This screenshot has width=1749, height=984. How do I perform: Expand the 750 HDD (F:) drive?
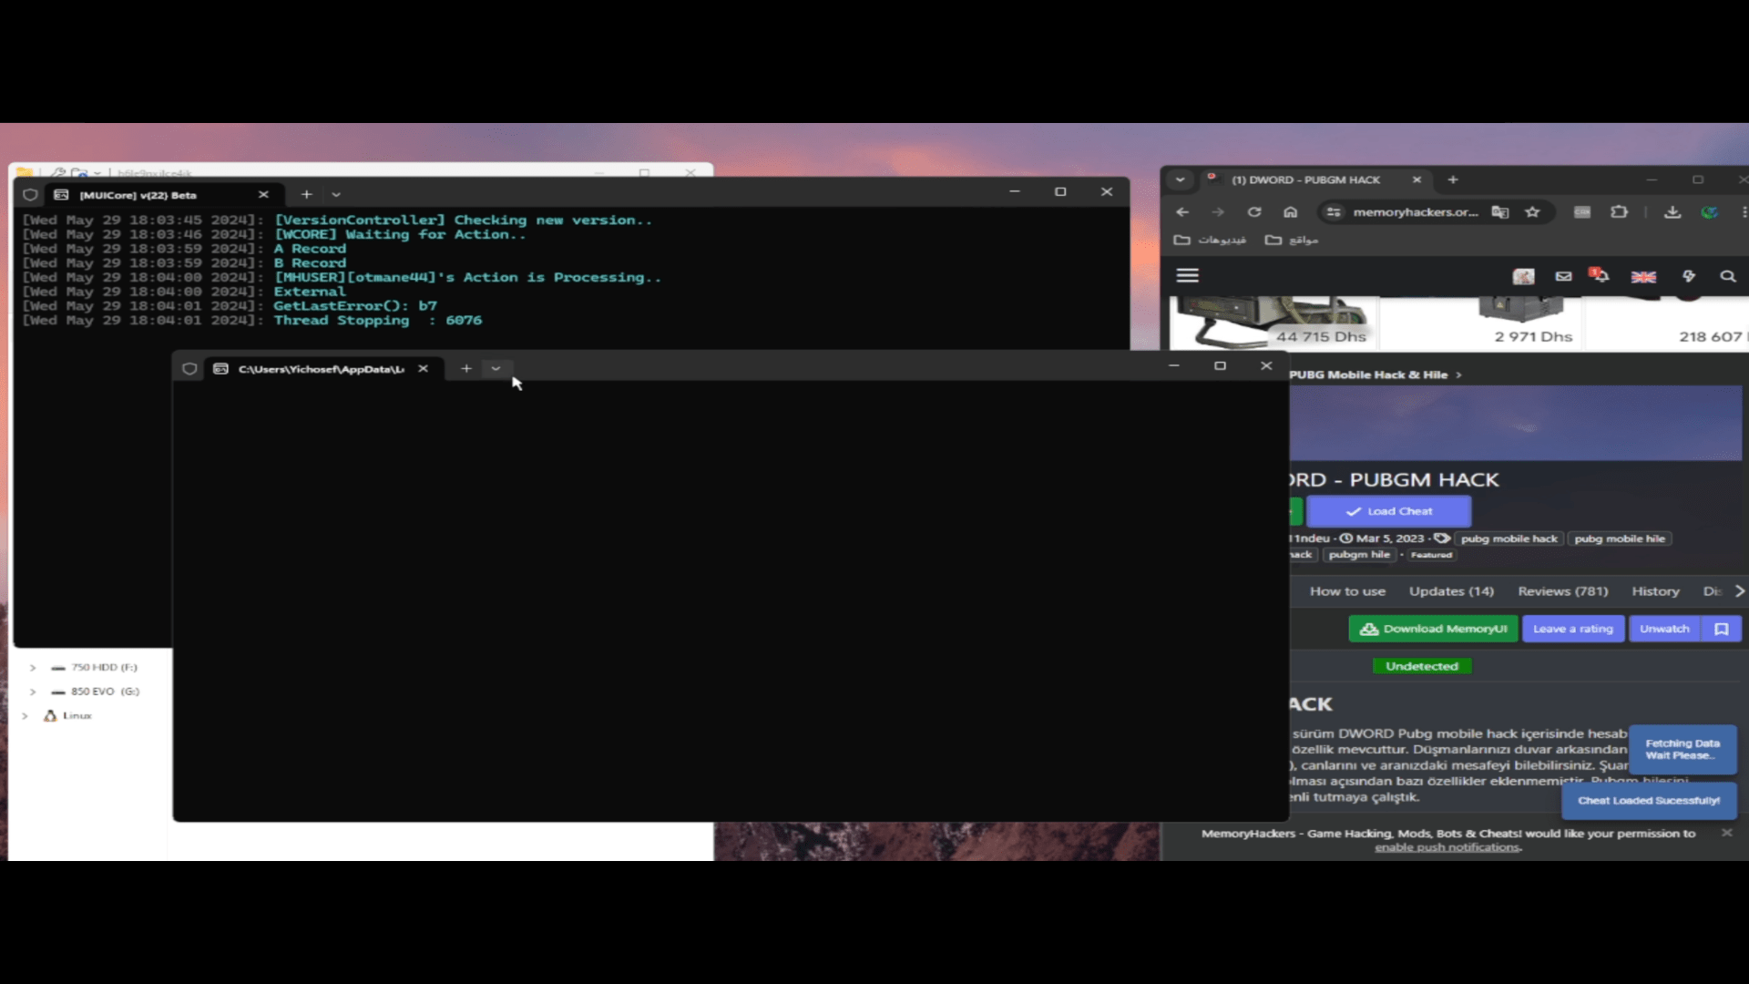click(33, 668)
